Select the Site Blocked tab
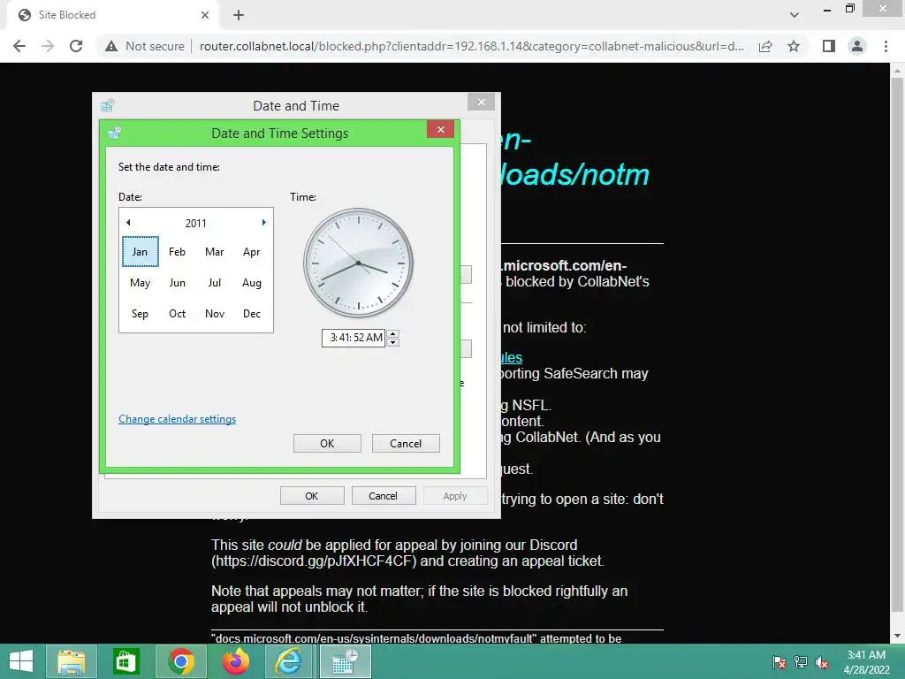The height and width of the screenshot is (679, 905). (x=114, y=15)
